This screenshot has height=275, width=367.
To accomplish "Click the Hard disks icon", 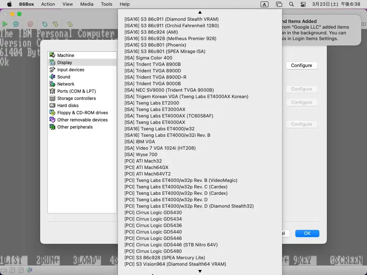I will [x=52, y=106].
